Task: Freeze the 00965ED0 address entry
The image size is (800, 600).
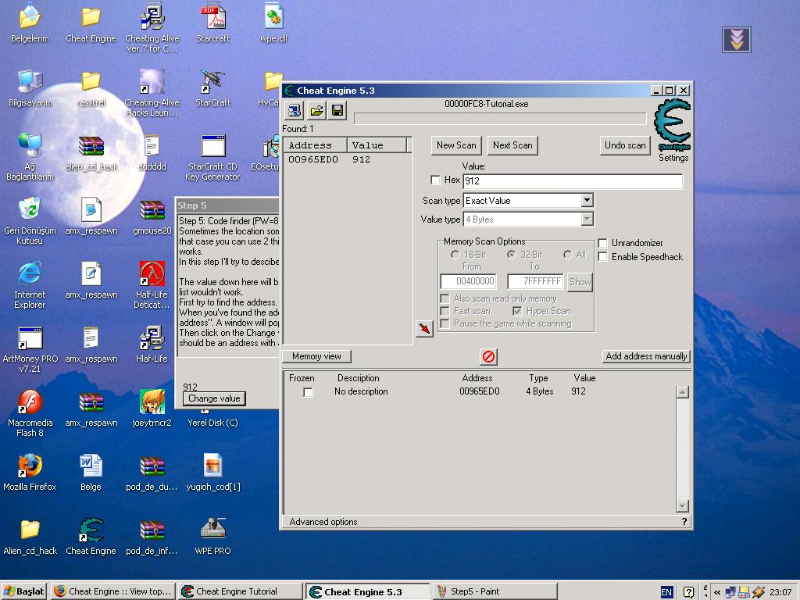Action: coord(308,392)
